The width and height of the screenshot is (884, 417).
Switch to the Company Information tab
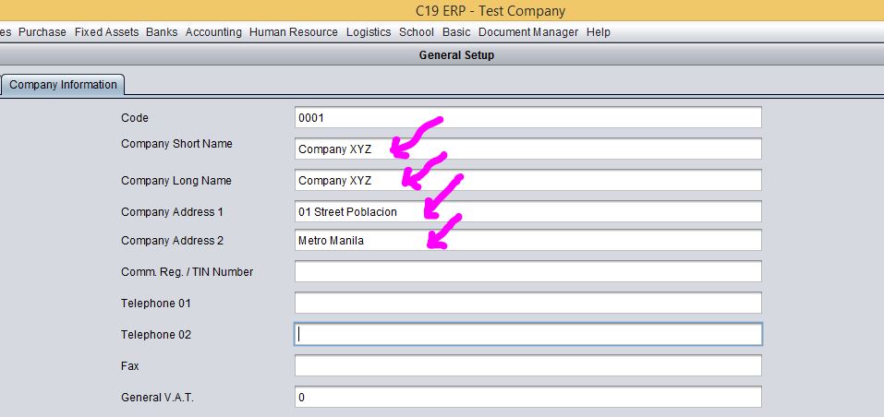click(63, 85)
